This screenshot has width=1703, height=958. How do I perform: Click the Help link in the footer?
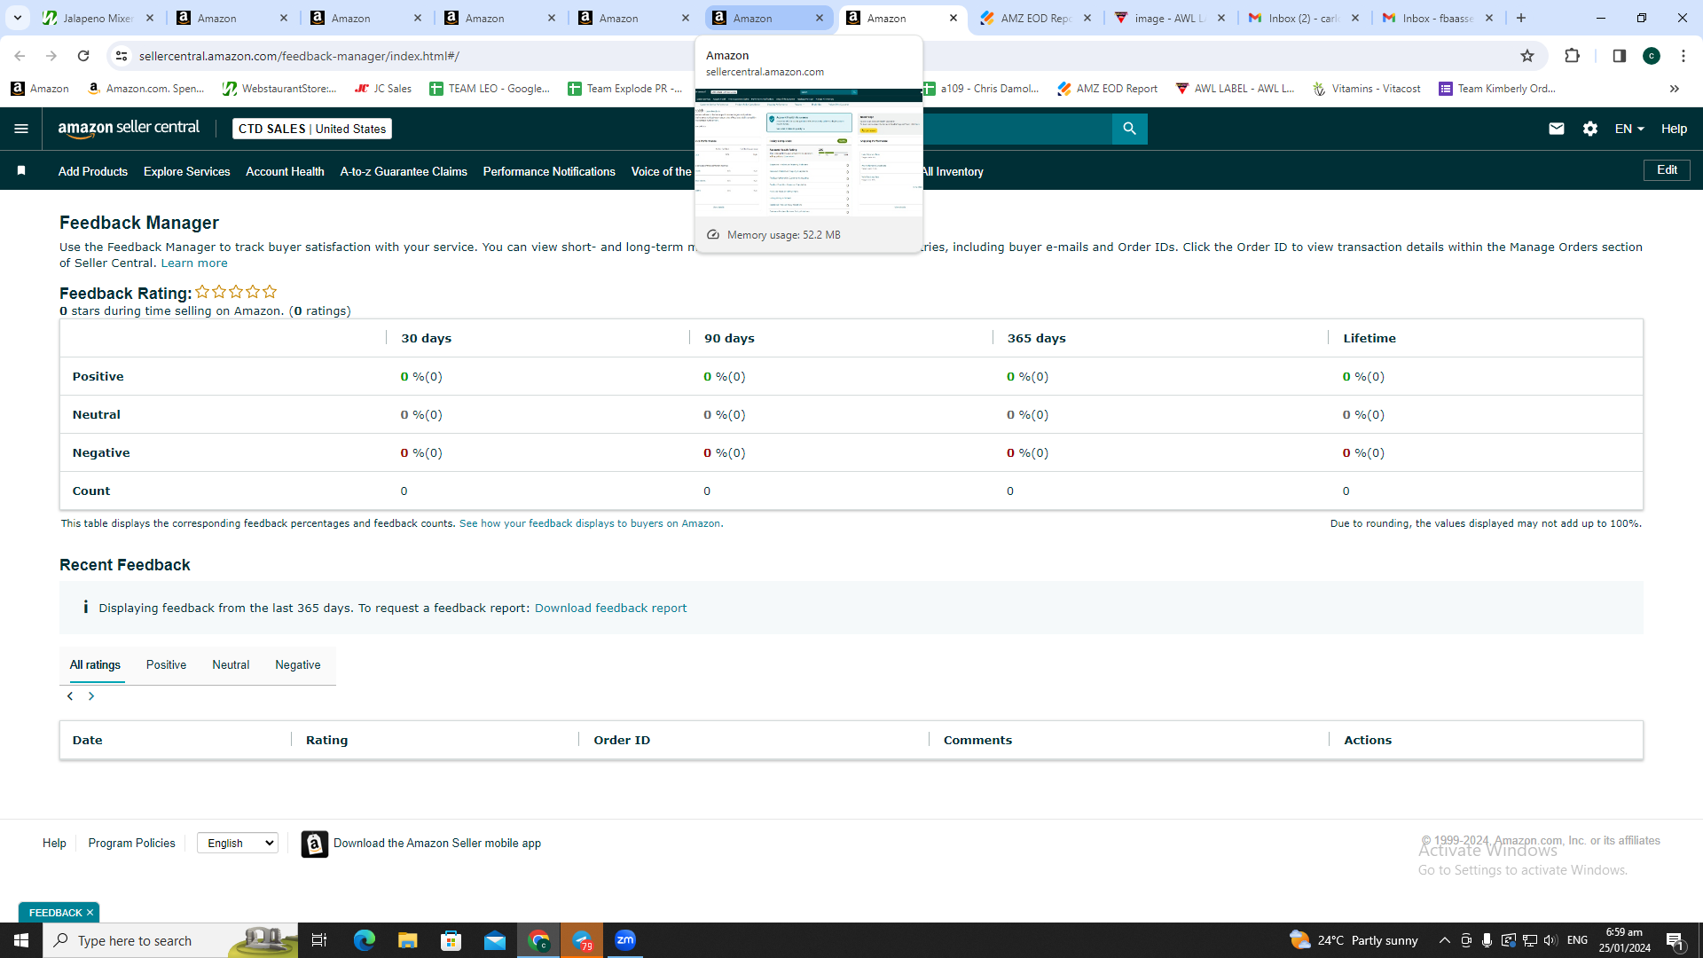point(54,843)
